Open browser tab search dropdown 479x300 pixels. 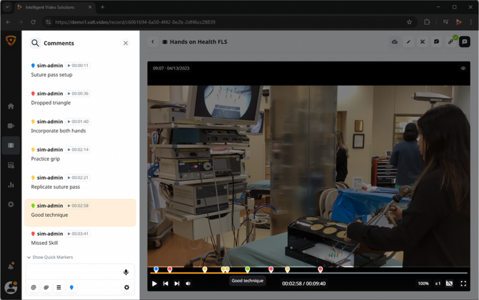7,7
